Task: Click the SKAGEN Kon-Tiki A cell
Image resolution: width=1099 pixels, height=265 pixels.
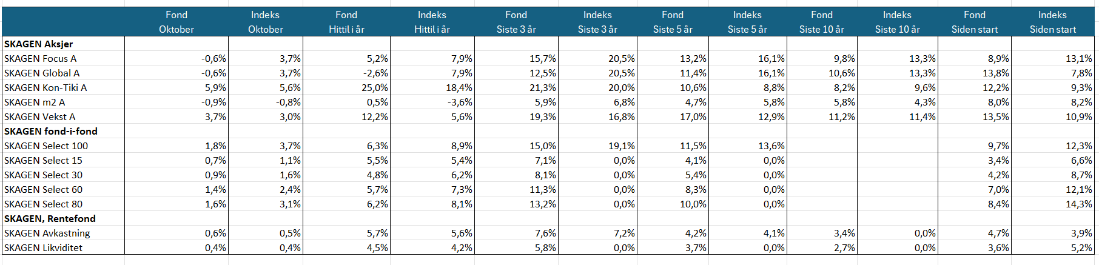Action: point(45,88)
